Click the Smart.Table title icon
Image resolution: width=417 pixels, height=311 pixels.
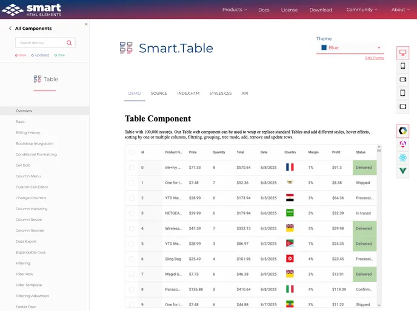click(126, 48)
